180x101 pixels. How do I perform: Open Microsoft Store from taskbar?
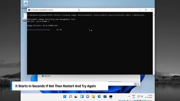tap(105, 97)
